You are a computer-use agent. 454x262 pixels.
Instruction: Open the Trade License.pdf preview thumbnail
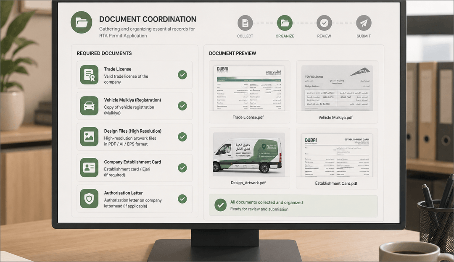pos(249,88)
